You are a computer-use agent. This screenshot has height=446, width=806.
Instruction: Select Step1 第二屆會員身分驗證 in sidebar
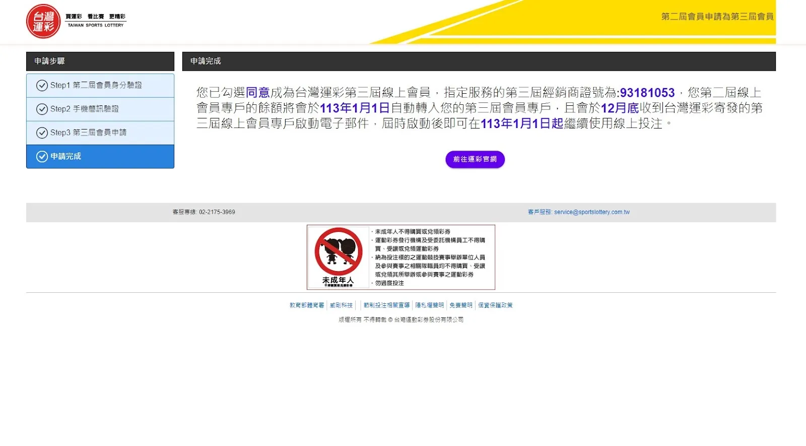(x=100, y=86)
